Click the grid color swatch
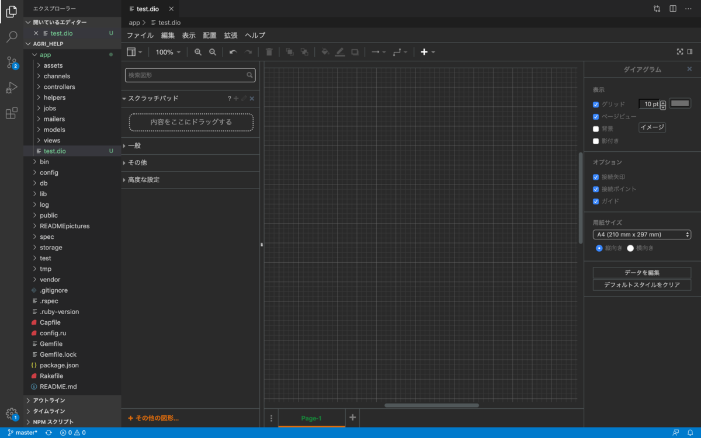Viewport: 701px width, 438px height. pyautogui.click(x=680, y=103)
